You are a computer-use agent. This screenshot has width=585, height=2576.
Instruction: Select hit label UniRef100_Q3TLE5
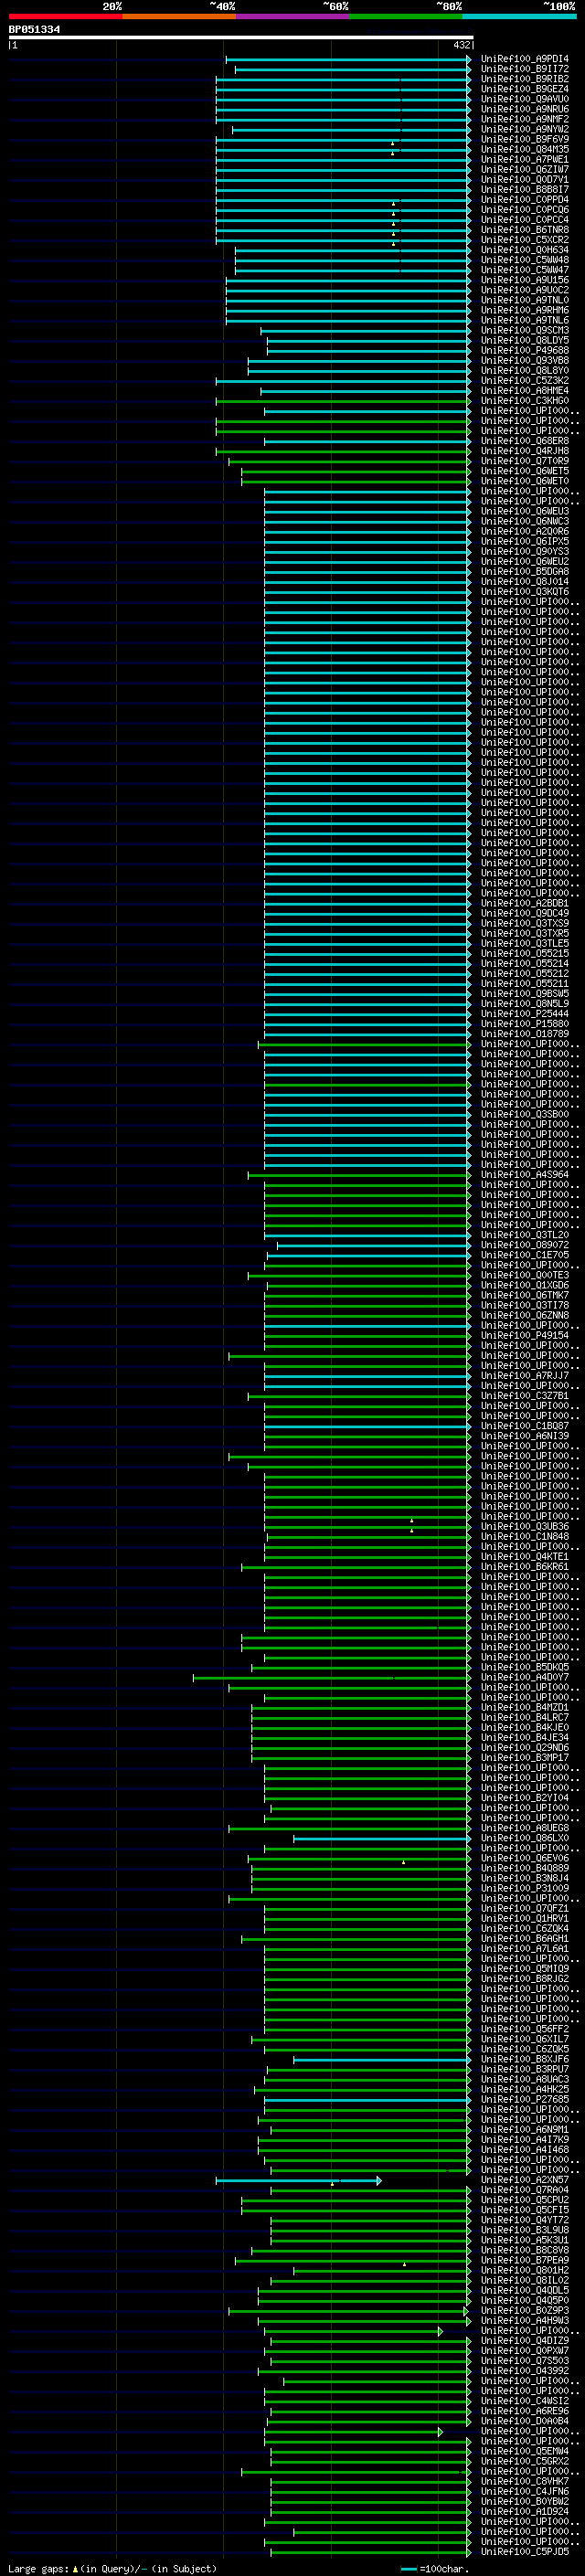525,943
